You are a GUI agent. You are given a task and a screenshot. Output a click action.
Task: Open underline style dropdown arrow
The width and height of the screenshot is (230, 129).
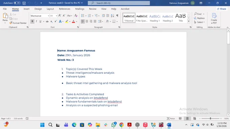coord(44,22)
